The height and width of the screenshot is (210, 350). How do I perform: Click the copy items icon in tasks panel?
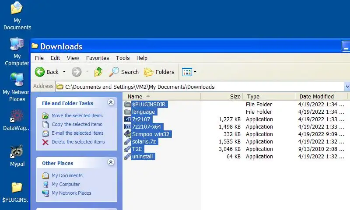[45, 124]
